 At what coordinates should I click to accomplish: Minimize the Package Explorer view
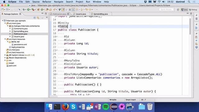point(42,13)
